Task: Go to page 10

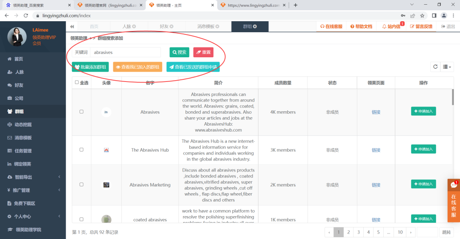Action: [400, 232]
